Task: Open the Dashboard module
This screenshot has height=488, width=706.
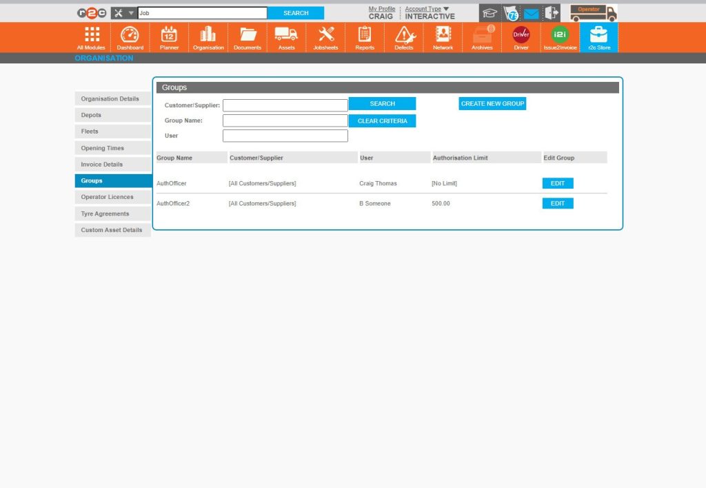Action: click(x=130, y=38)
